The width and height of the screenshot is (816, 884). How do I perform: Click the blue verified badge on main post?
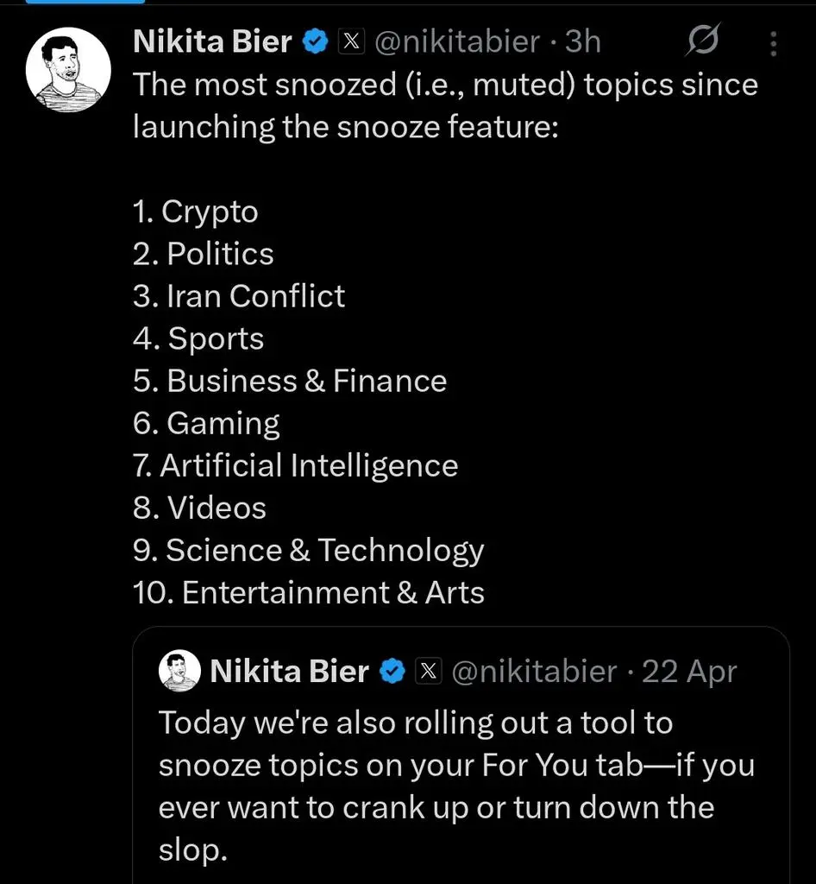point(317,41)
